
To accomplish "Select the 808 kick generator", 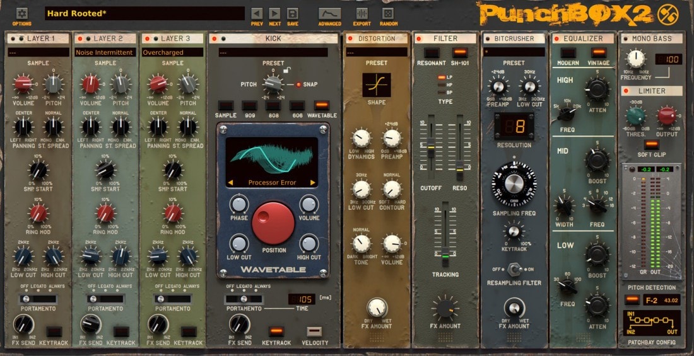I will [x=273, y=105].
